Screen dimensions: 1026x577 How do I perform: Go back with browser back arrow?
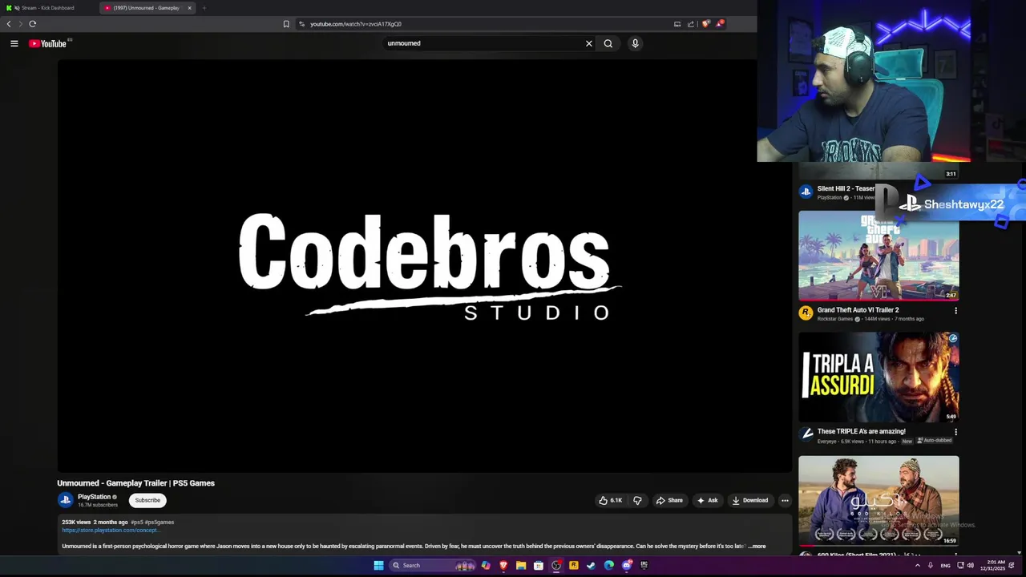pos(9,24)
